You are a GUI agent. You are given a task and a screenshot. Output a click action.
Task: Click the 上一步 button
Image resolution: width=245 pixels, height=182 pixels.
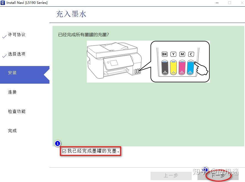(x=171, y=176)
